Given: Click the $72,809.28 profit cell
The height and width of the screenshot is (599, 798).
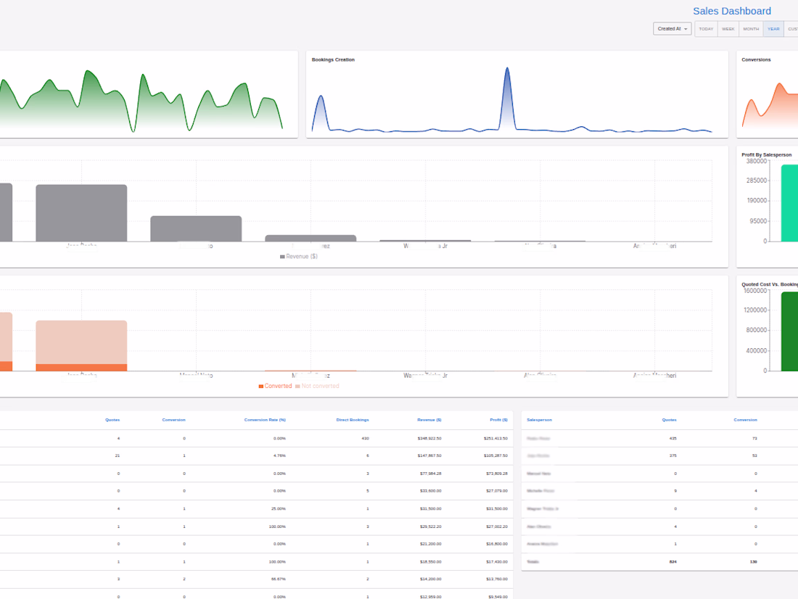Looking at the screenshot, I should (497, 474).
